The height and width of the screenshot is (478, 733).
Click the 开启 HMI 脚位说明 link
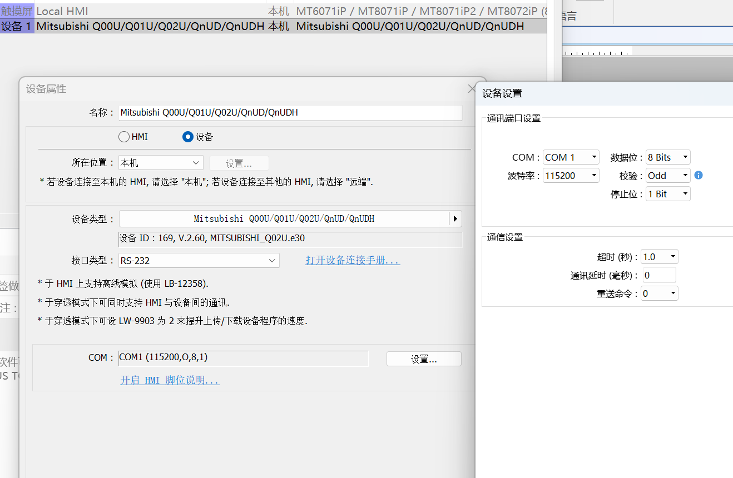point(170,380)
